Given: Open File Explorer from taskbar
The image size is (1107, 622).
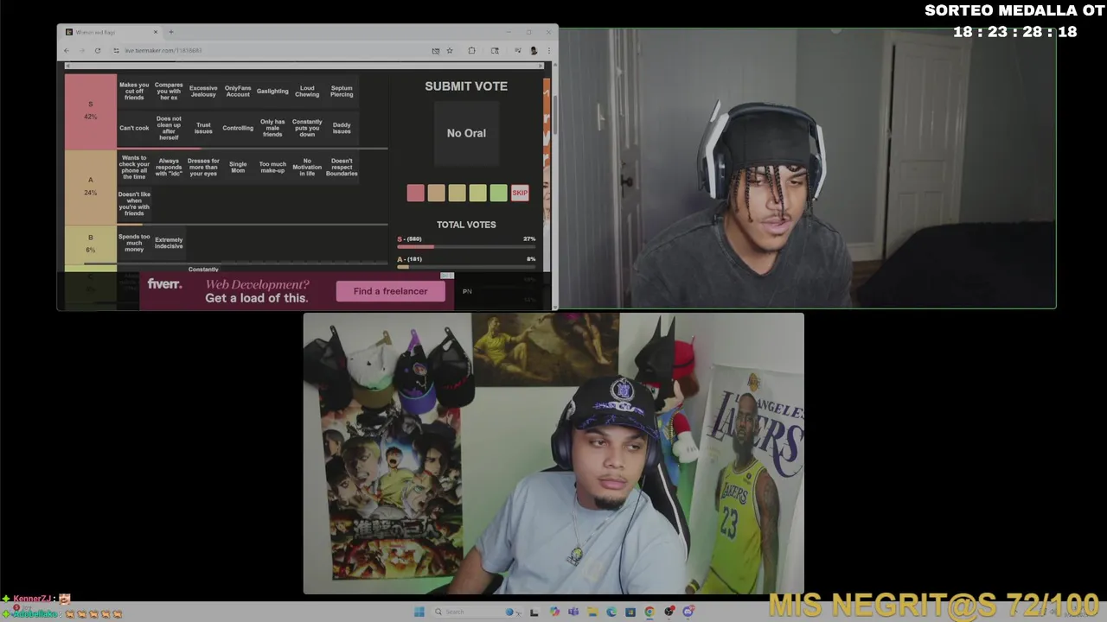Looking at the screenshot, I should [x=592, y=612].
